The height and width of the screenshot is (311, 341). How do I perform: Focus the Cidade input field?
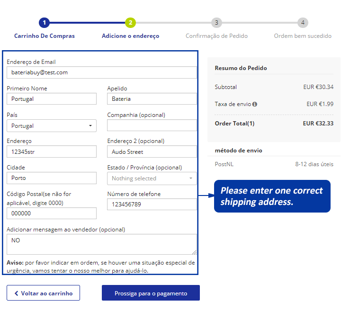(x=52, y=178)
